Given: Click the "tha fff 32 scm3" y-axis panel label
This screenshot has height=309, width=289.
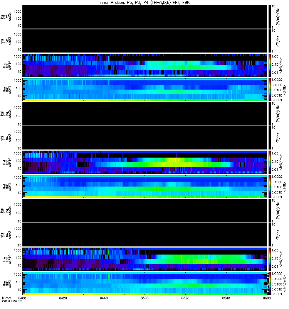Looking at the screenshot, I should [x=6, y=41].
